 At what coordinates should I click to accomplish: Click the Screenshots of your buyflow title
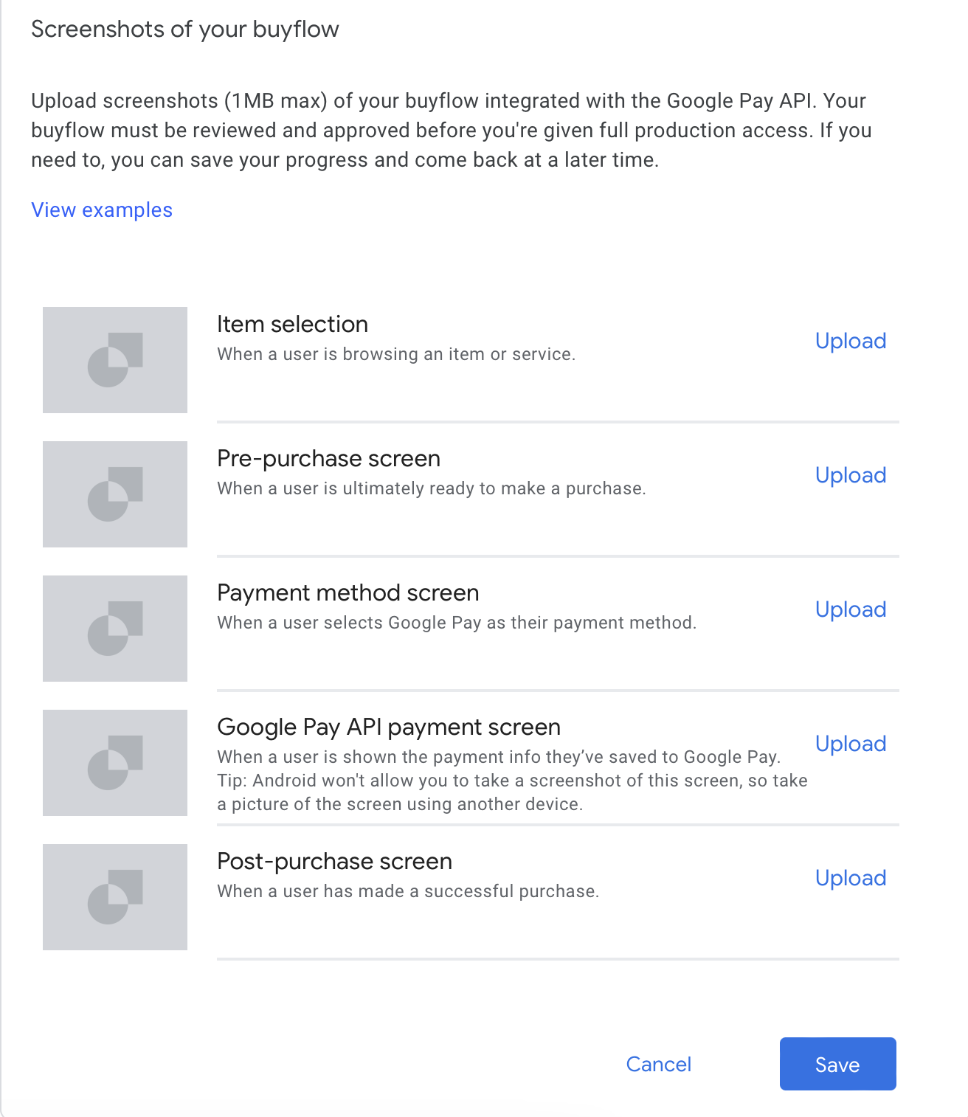pos(185,30)
